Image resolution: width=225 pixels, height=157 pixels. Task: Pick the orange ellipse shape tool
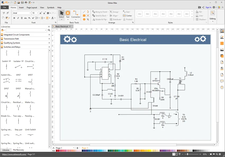pyautogui.click(x=84, y=19)
